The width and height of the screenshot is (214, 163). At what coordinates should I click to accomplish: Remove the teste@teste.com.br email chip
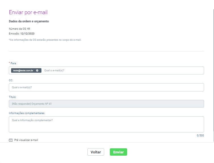pyautogui.click(x=37, y=70)
